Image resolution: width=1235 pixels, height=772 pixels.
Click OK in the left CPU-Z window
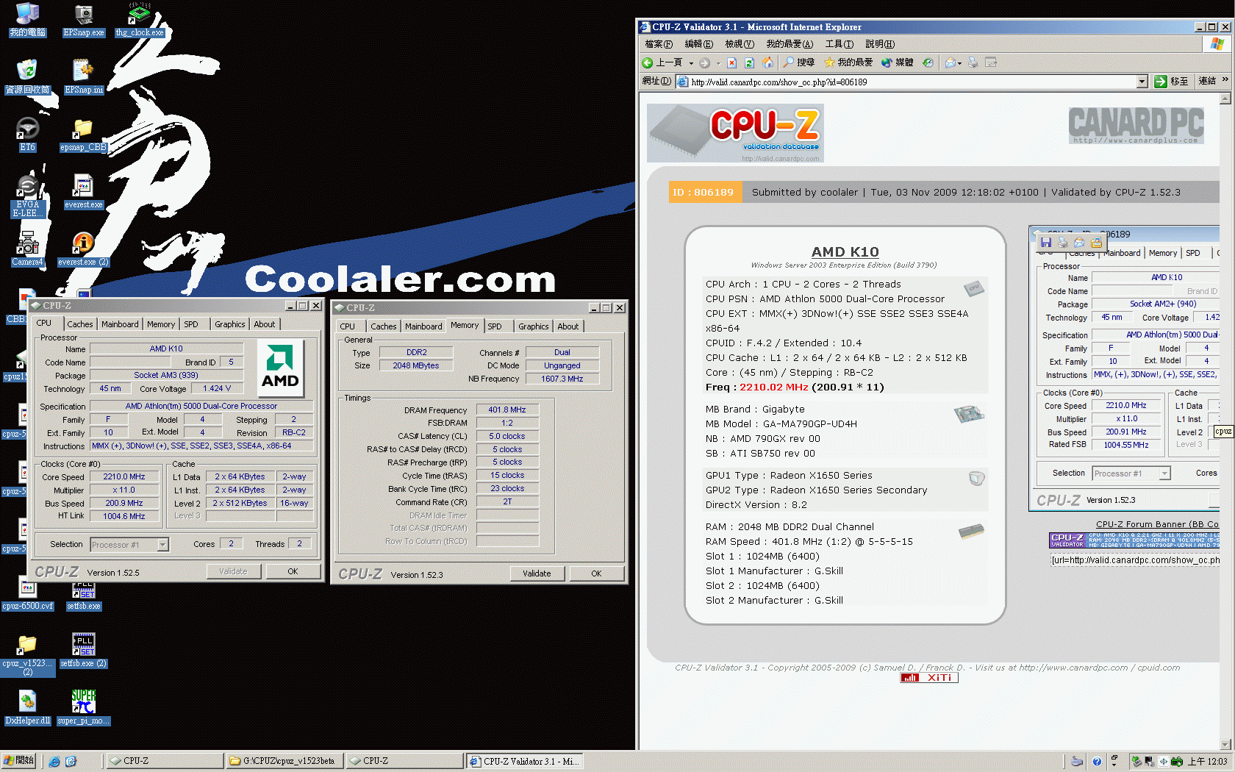(293, 571)
